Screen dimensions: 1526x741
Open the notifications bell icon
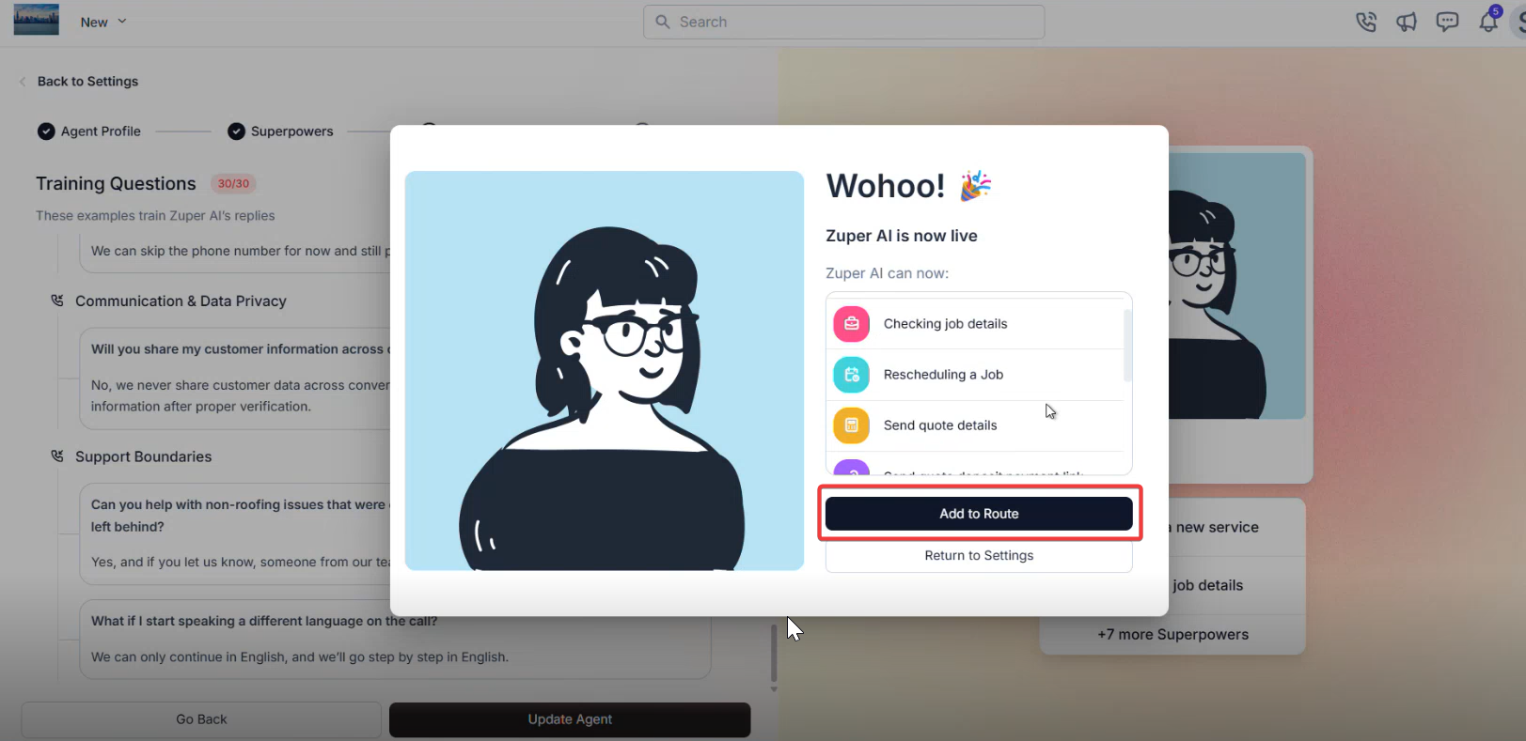(1488, 20)
